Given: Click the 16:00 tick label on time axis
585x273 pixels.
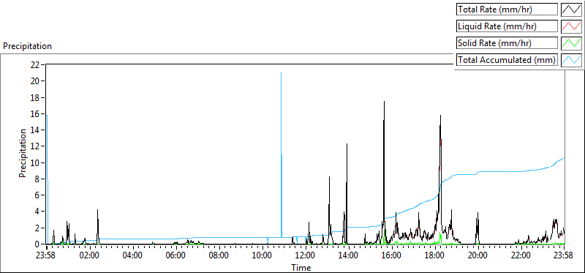Looking at the screenshot, I should 392,256.
